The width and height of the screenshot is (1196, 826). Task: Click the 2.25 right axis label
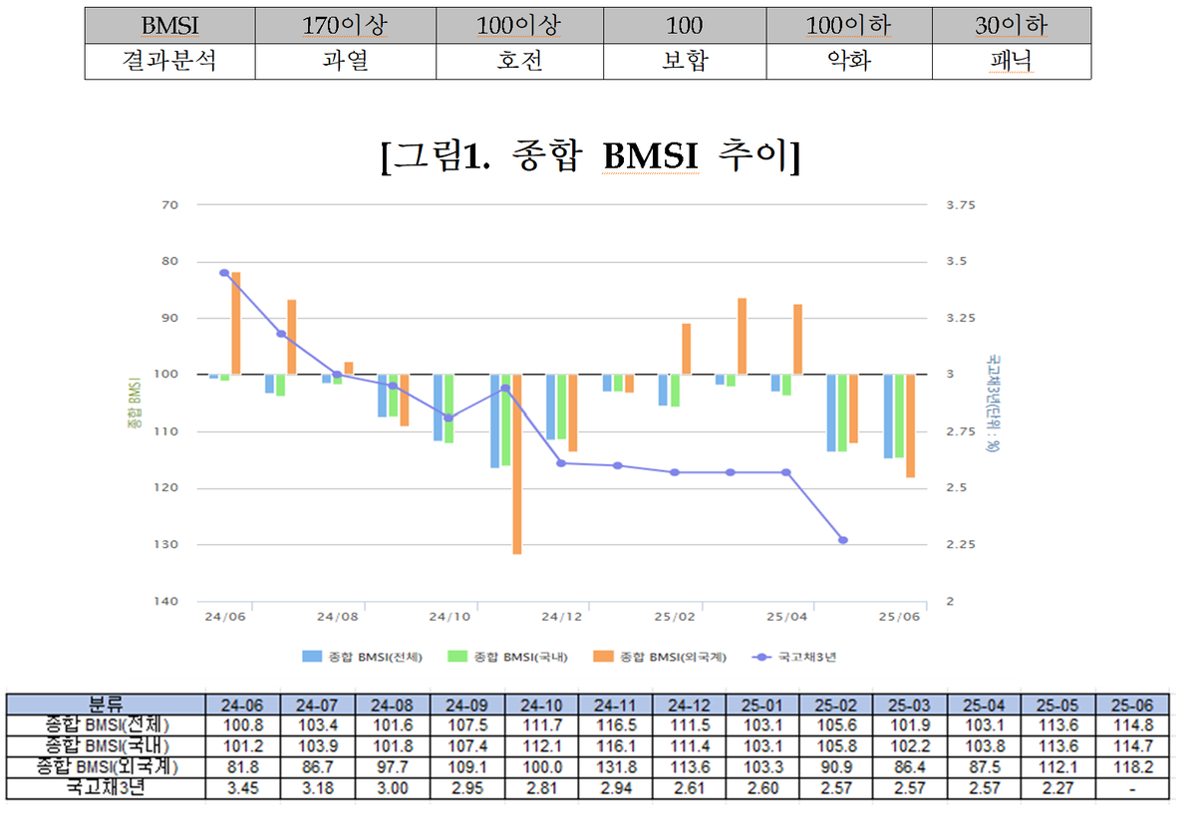click(x=961, y=545)
